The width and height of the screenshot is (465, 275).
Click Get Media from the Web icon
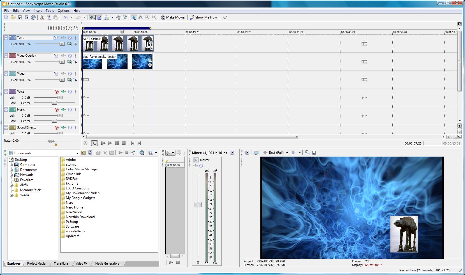pyautogui.click(x=142, y=153)
